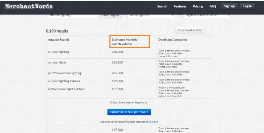The image size is (264, 133).
Task: Click Subscribe at $30 per month
Action: pyautogui.click(x=129, y=112)
